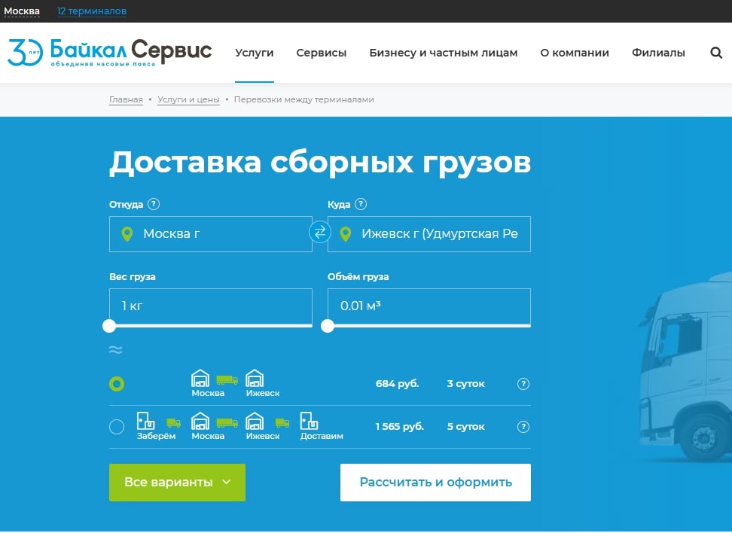Open the Сервисы menu

coord(321,53)
